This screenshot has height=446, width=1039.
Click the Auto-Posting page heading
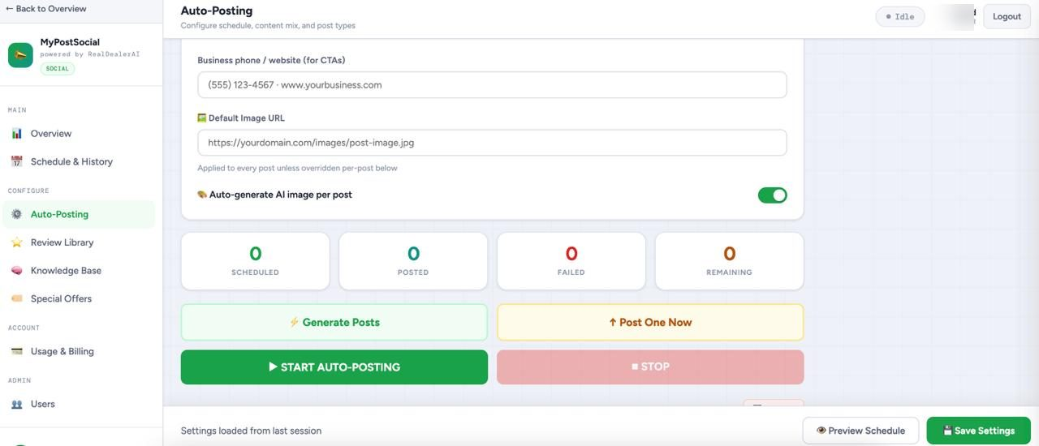click(x=217, y=11)
